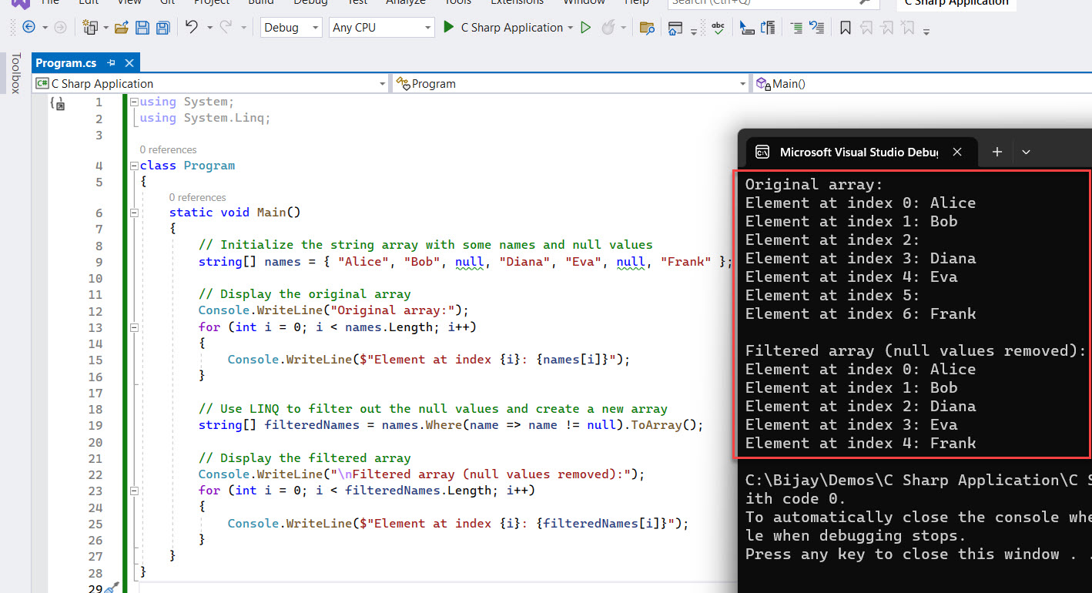Viewport: 1092px width, 593px height.
Task: Expand the terminal tab list chevron
Action: point(1026,152)
